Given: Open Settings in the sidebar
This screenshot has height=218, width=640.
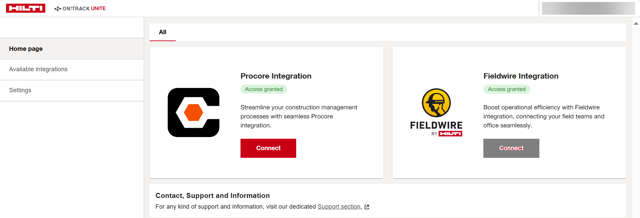Looking at the screenshot, I should [x=72, y=90].
